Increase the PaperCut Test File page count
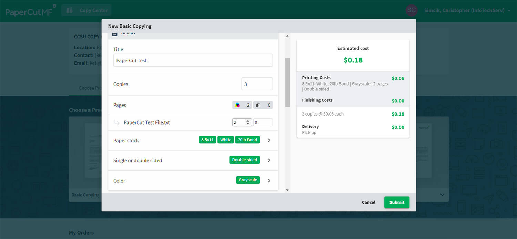 point(247,121)
